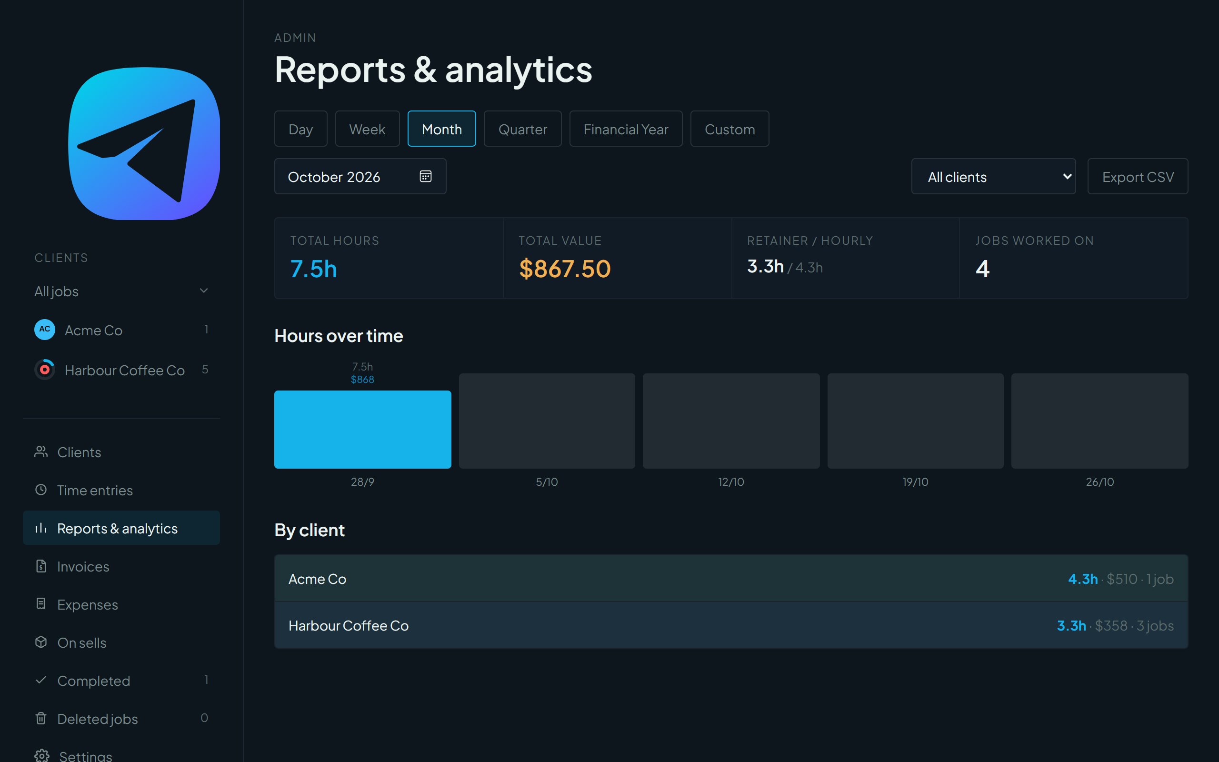Open the October 2026 month selector
Image resolution: width=1219 pixels, height=762 pixels.
(360, 176)
